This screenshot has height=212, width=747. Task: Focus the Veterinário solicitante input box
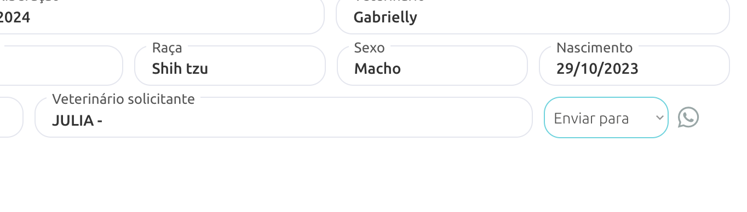(284, 117)
